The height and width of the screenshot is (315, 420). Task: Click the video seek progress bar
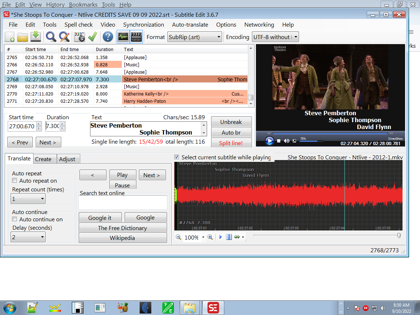(330, 133)
